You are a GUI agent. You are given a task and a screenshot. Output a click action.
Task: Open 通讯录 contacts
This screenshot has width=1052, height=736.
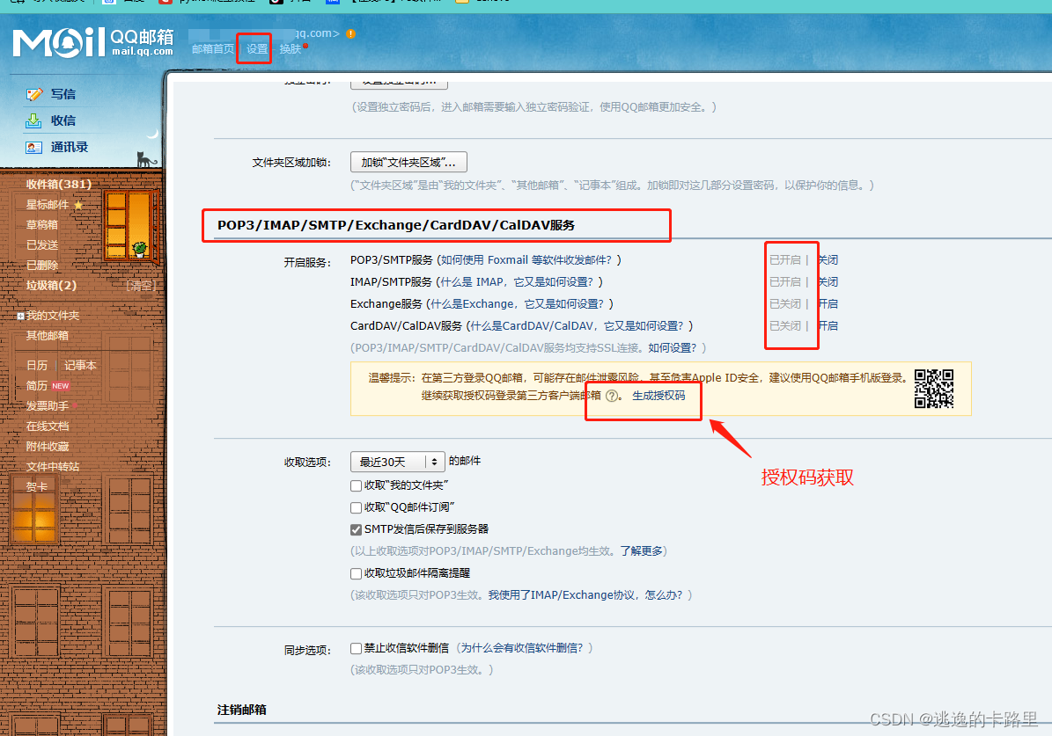[69, 148]
